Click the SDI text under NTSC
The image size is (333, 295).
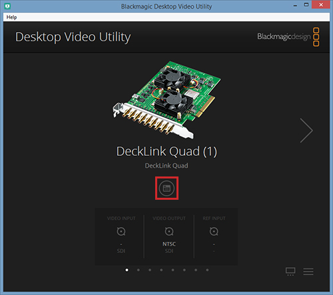tap(169, 251)
